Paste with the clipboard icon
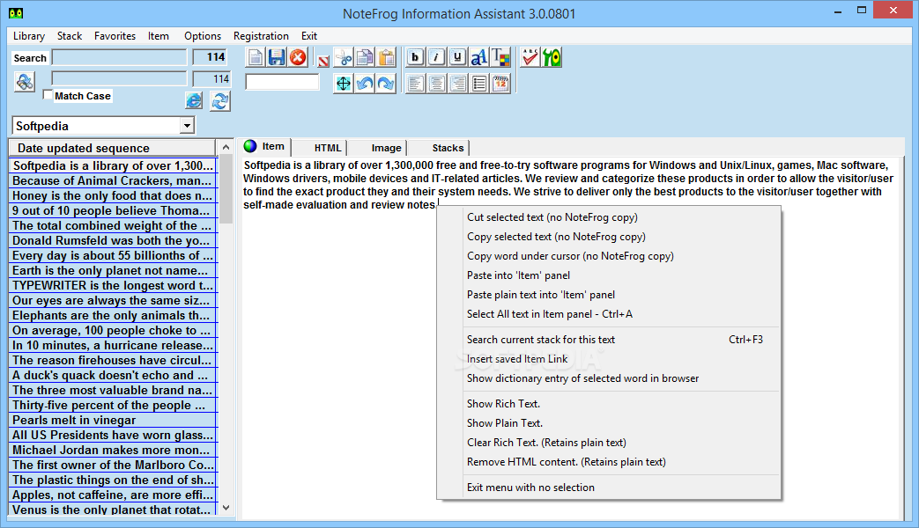Screen dimensions: 919x528 [386, 57]
